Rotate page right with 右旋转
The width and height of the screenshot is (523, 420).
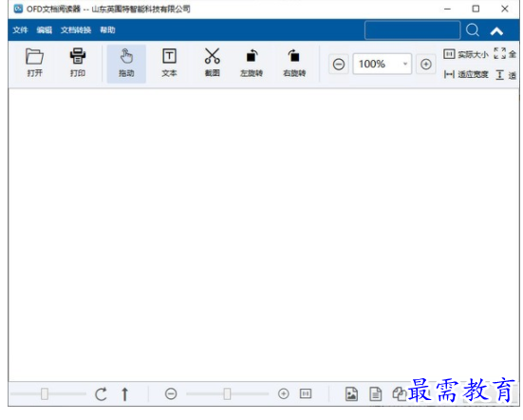click(294, 63)
